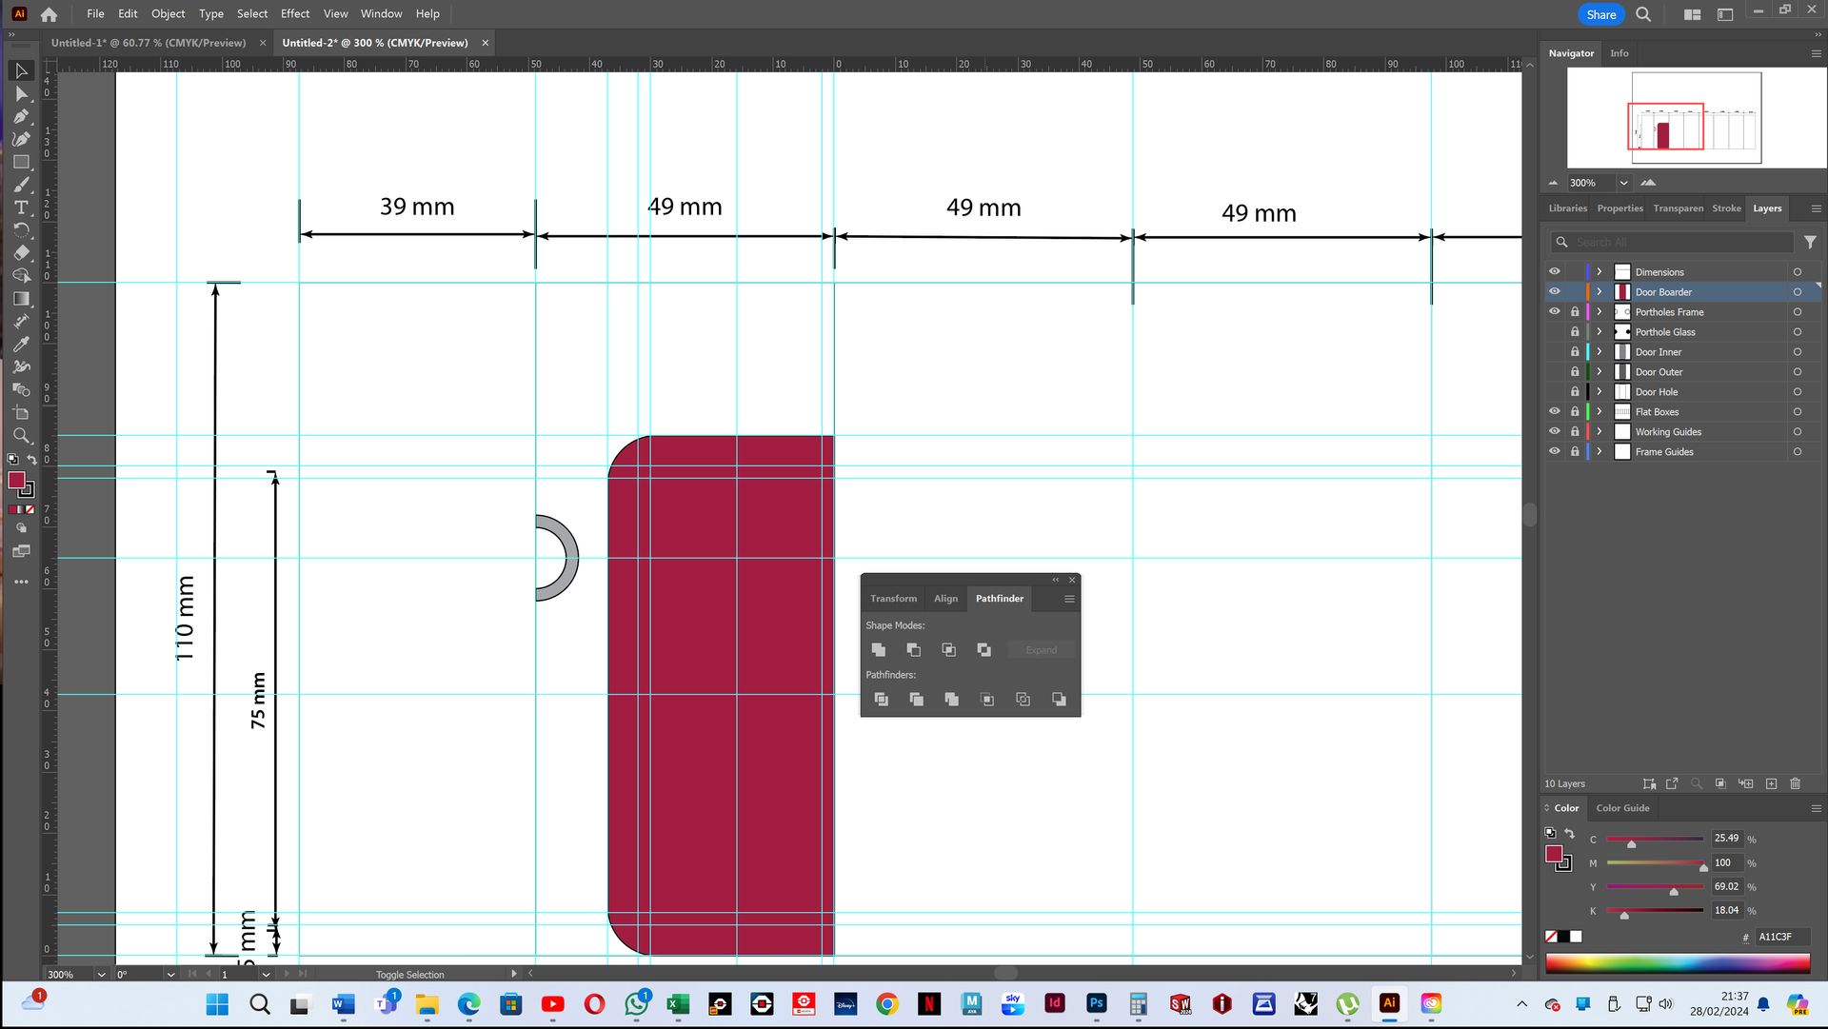Image resolution: width=1828 pixels, height=1029 pixels.
Task: Switch to the Untitled-1 document tab
Action: pyautogui.click(x=149, y=43)
